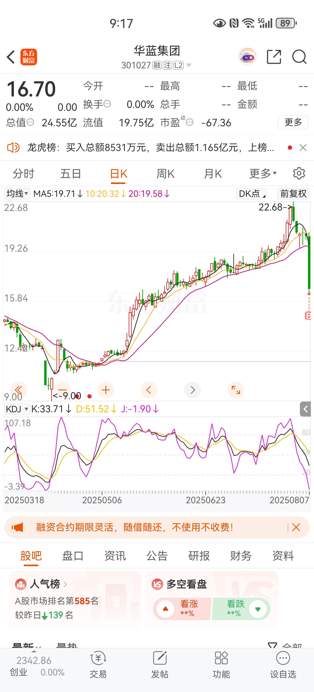314x692 pixels.
Task: Tap the 更多 quote details button
Action: 293,122
